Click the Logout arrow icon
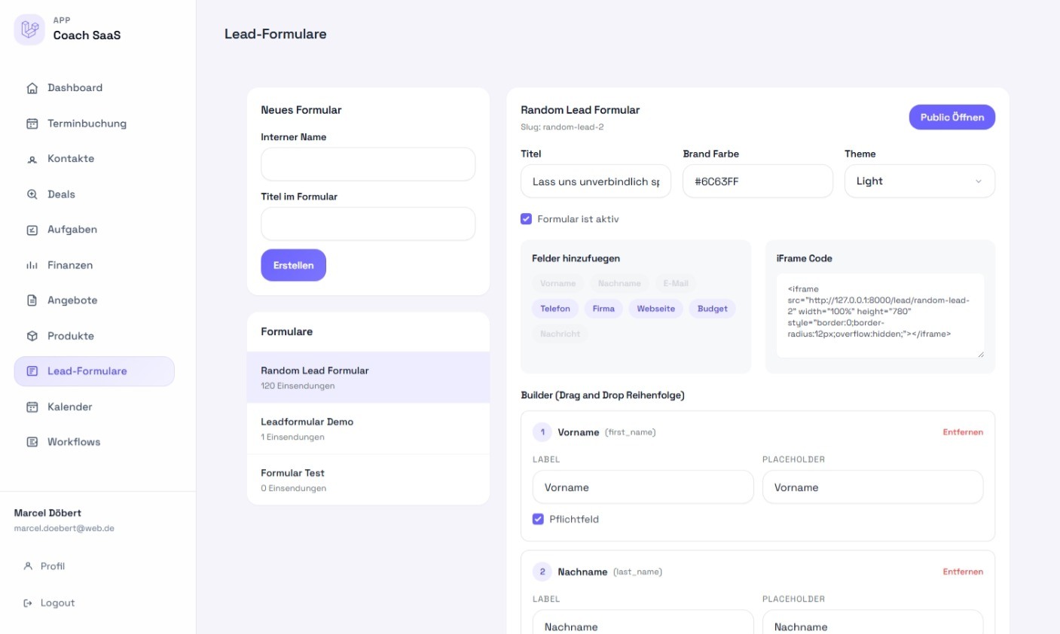This screenshot has width=1060, height=634. tap(28, 603)
